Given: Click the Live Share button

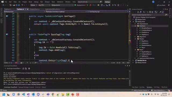Looking at the screenshot, I should [161, 5].
